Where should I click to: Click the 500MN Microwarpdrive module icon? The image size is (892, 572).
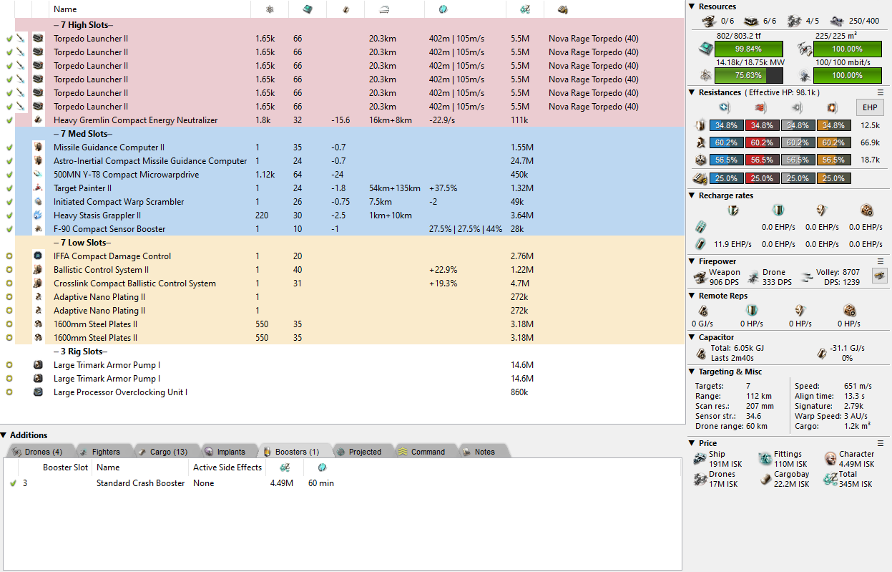click(x=38, y=175)
